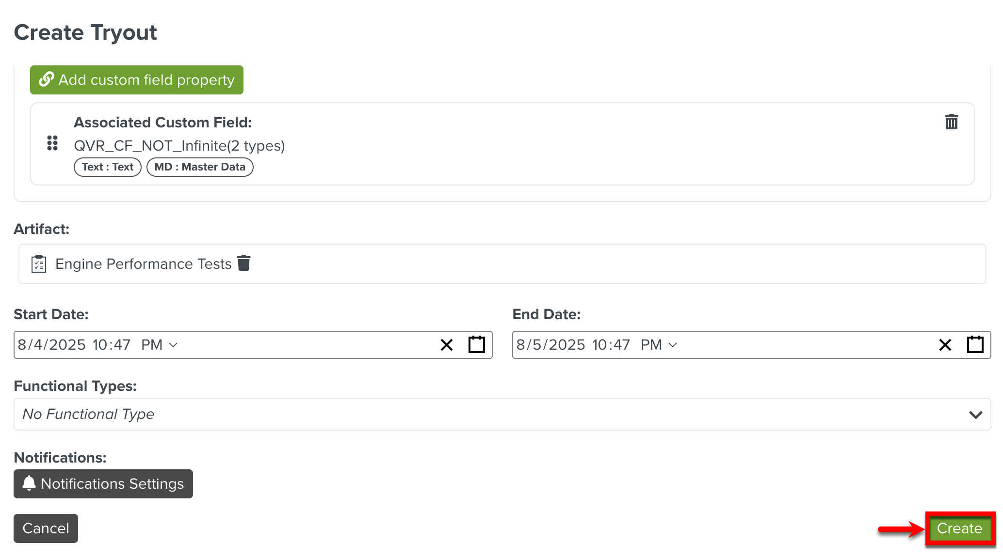Image resolution: width=1003 pixels, height=557 pixels.
Task: Click the Engine Performance Tests artifact name
Action: point(144,264)
